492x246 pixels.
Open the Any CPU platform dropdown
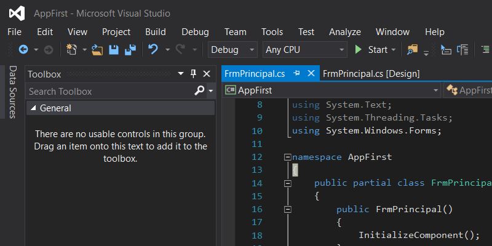[x=304, y=50]
